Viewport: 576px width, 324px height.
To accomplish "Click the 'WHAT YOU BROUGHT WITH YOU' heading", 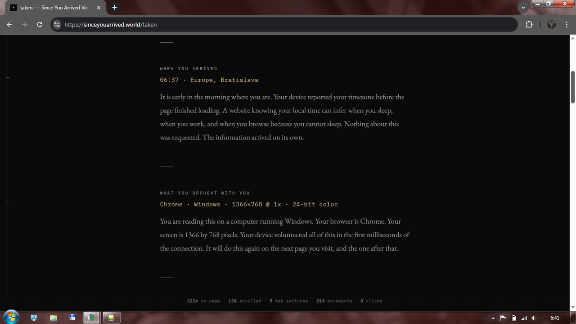I will tap(205, 193).
